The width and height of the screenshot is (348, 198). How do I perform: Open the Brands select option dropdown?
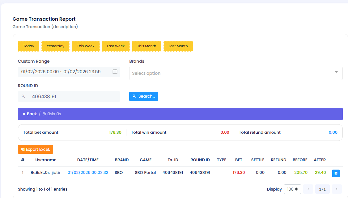[x=232, y=74]
